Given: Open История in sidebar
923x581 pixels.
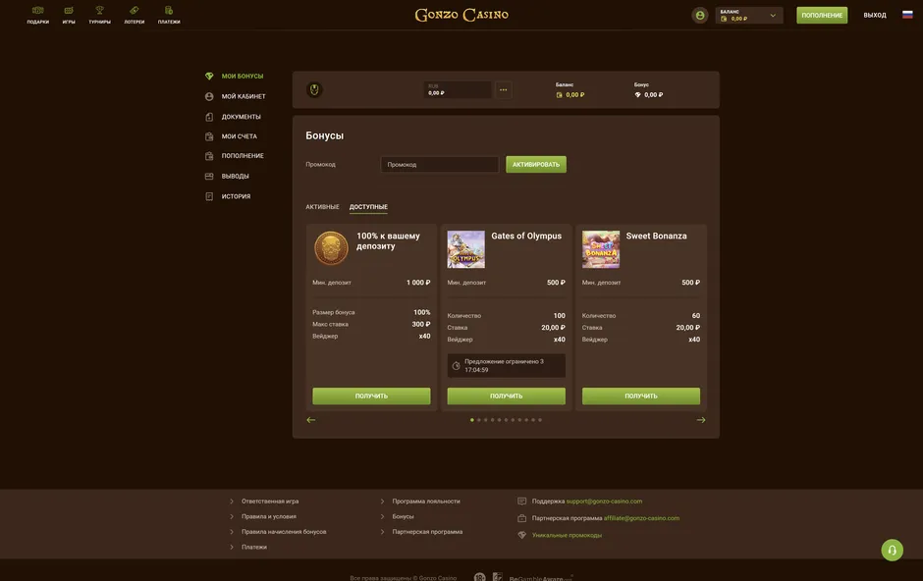Looking at the screenshot, I should tap(229, 196).
